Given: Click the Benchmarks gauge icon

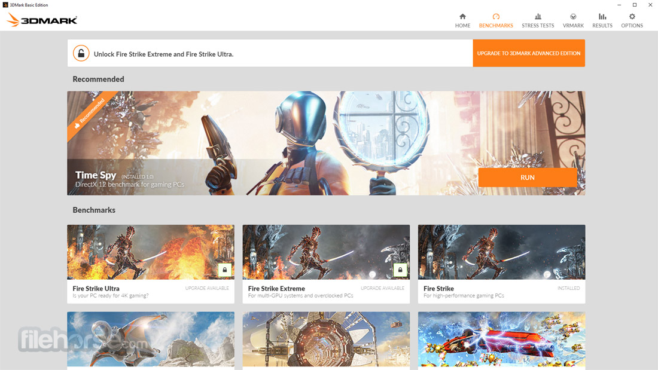Looking at the screenshot, I should click(x=496, y=17).
